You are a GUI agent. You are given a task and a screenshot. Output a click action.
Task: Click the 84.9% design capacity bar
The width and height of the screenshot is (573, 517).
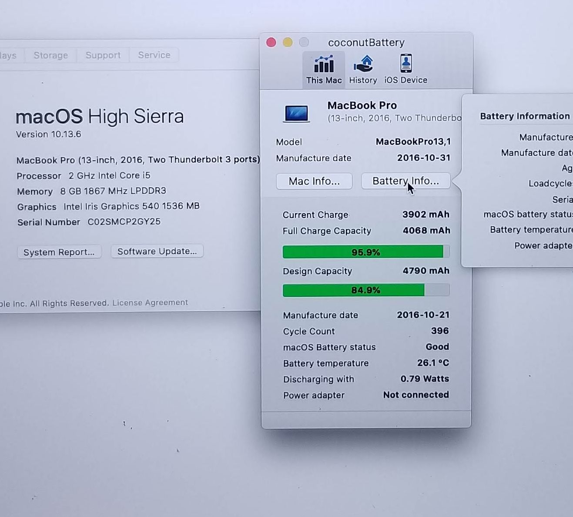click(365, 290)
